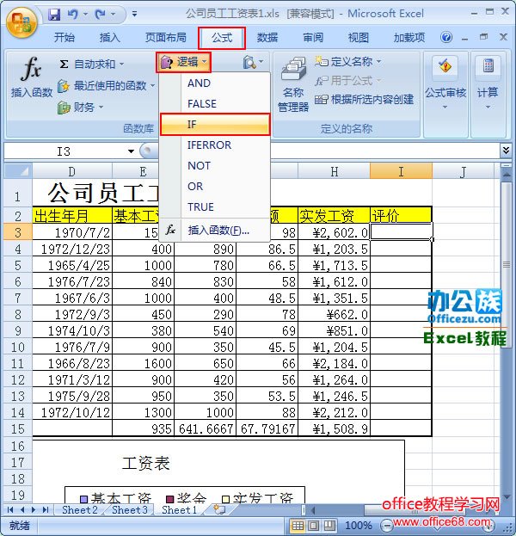Select column J header
Image resolution: width=516 pixels, height=536 pixels.
(x=463, y=171)
